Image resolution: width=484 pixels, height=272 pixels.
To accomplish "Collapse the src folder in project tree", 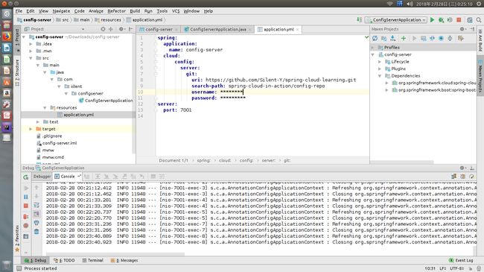I will point(31,58).
